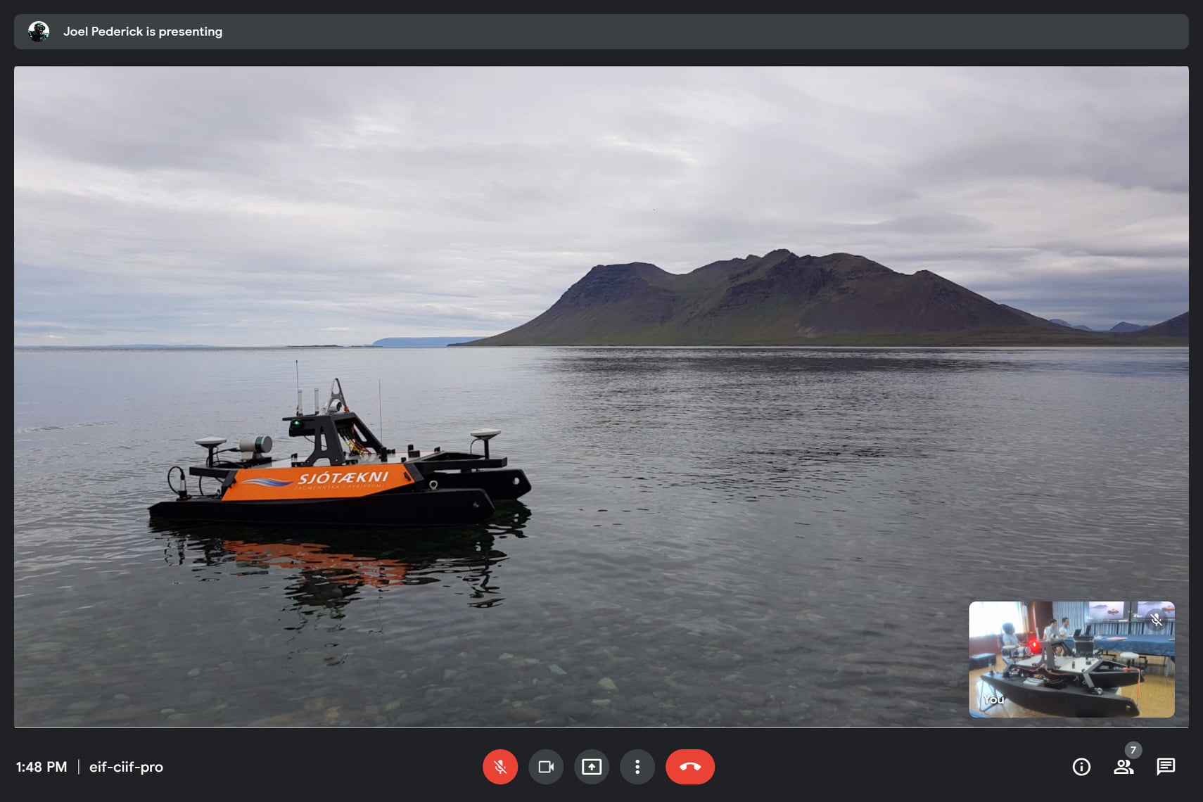
Task: Click the participants count badge
Action: click(1133, 750)
